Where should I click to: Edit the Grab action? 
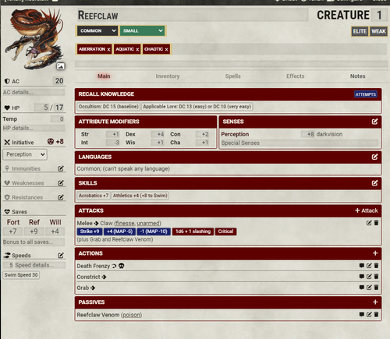click(369, 288)
